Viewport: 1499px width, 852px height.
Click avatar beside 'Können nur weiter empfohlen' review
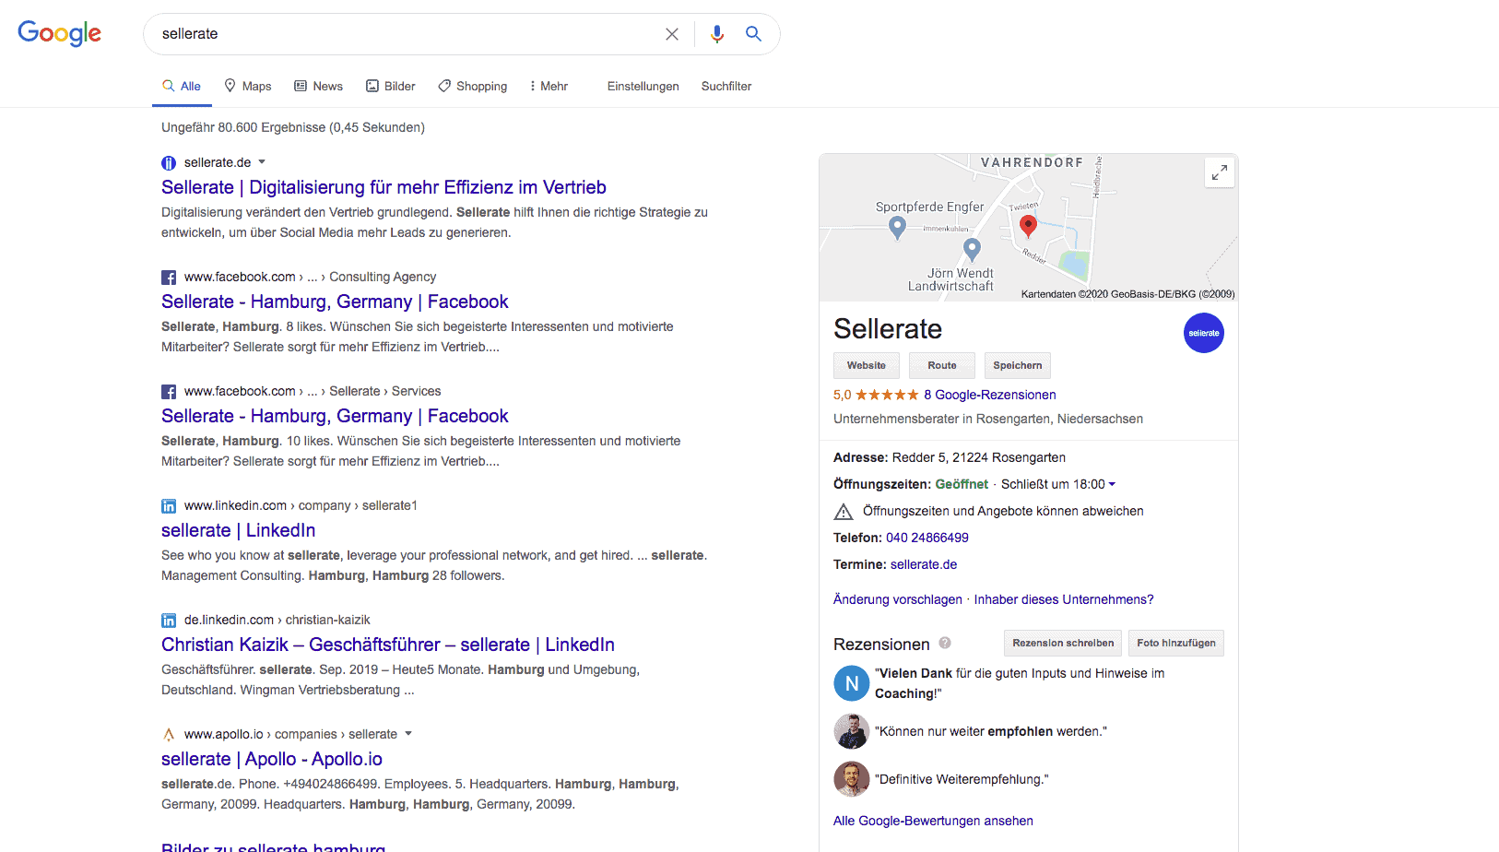coord(851,731)
